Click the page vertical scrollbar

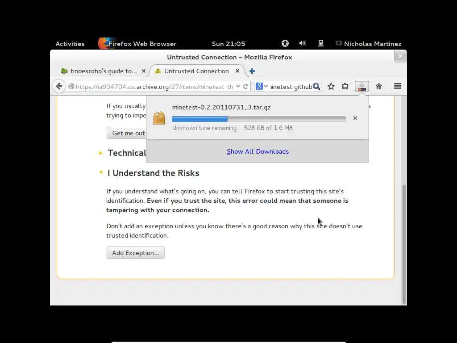click(403, 244)
